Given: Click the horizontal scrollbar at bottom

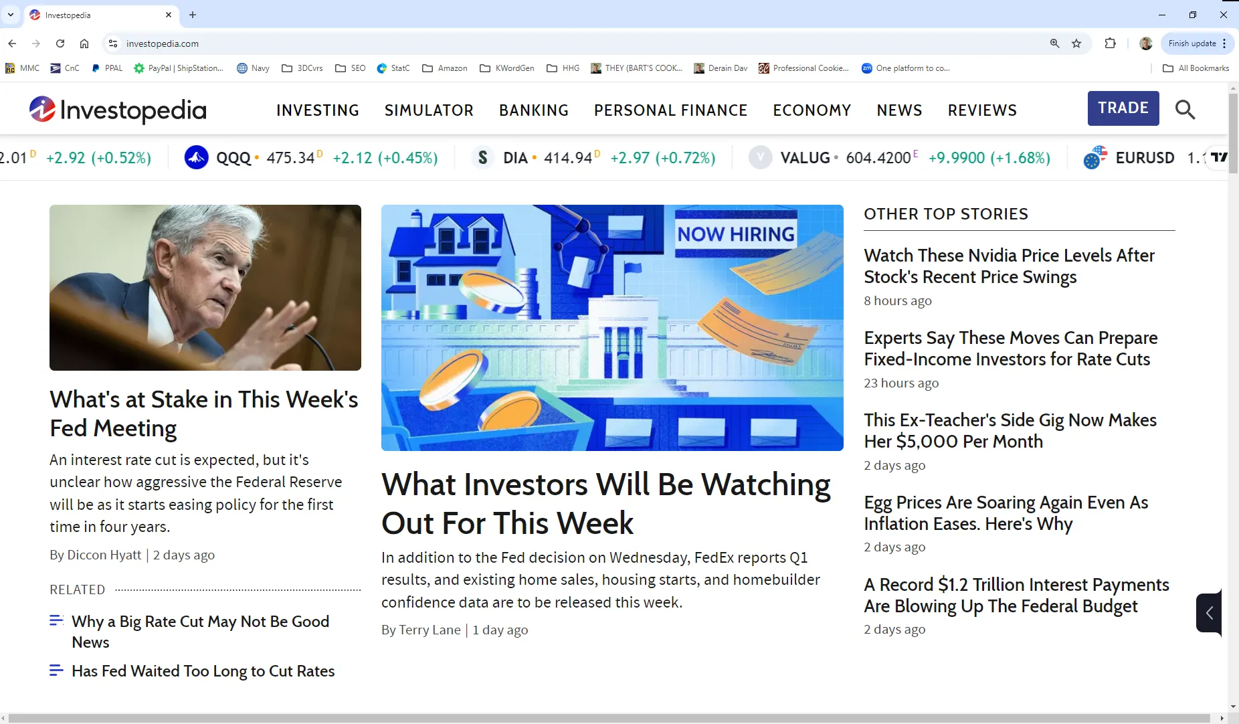Looking at the screenshot, I should 610,719.
